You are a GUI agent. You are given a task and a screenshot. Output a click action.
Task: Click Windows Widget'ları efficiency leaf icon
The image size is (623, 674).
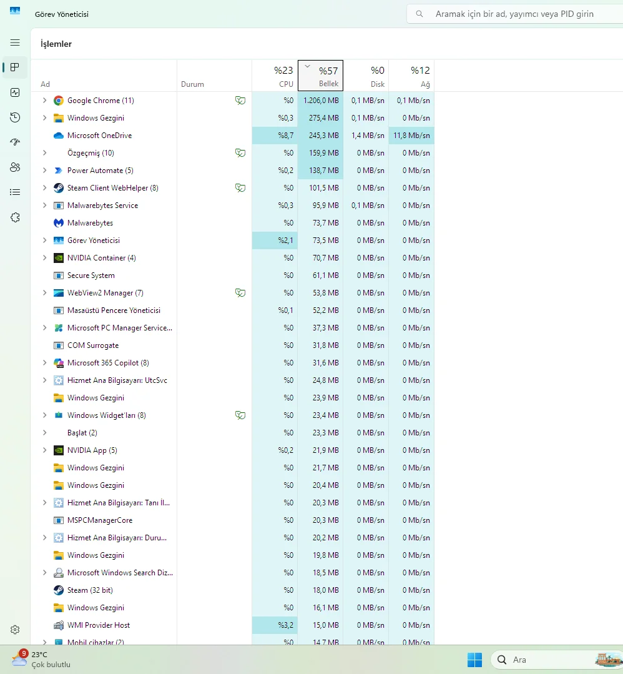coord(240,415)
